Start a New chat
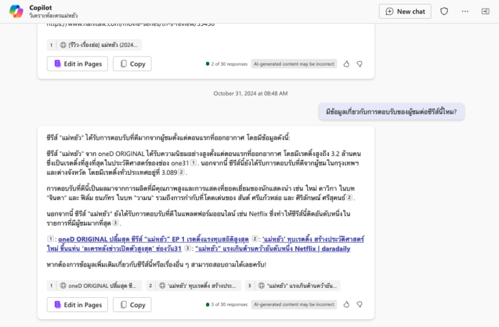 (405, 12)
